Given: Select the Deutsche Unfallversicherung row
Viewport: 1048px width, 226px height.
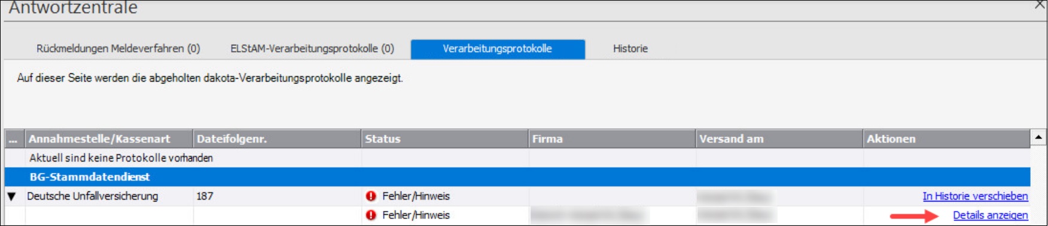Looking at the screenshot, I should (517, 196).
